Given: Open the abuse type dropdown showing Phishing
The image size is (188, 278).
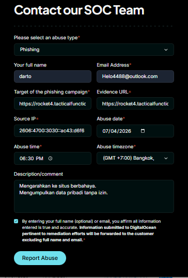Looking at the screenshot, I should pyautogui.click(x=94, y=50).
